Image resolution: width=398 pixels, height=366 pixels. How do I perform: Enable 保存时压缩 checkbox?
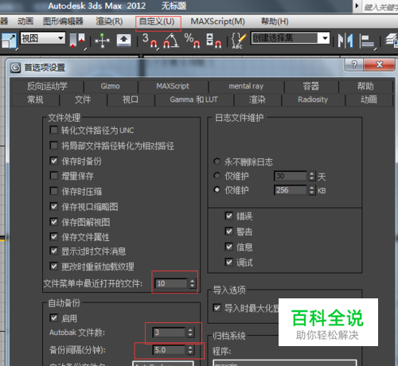(54, 191)
